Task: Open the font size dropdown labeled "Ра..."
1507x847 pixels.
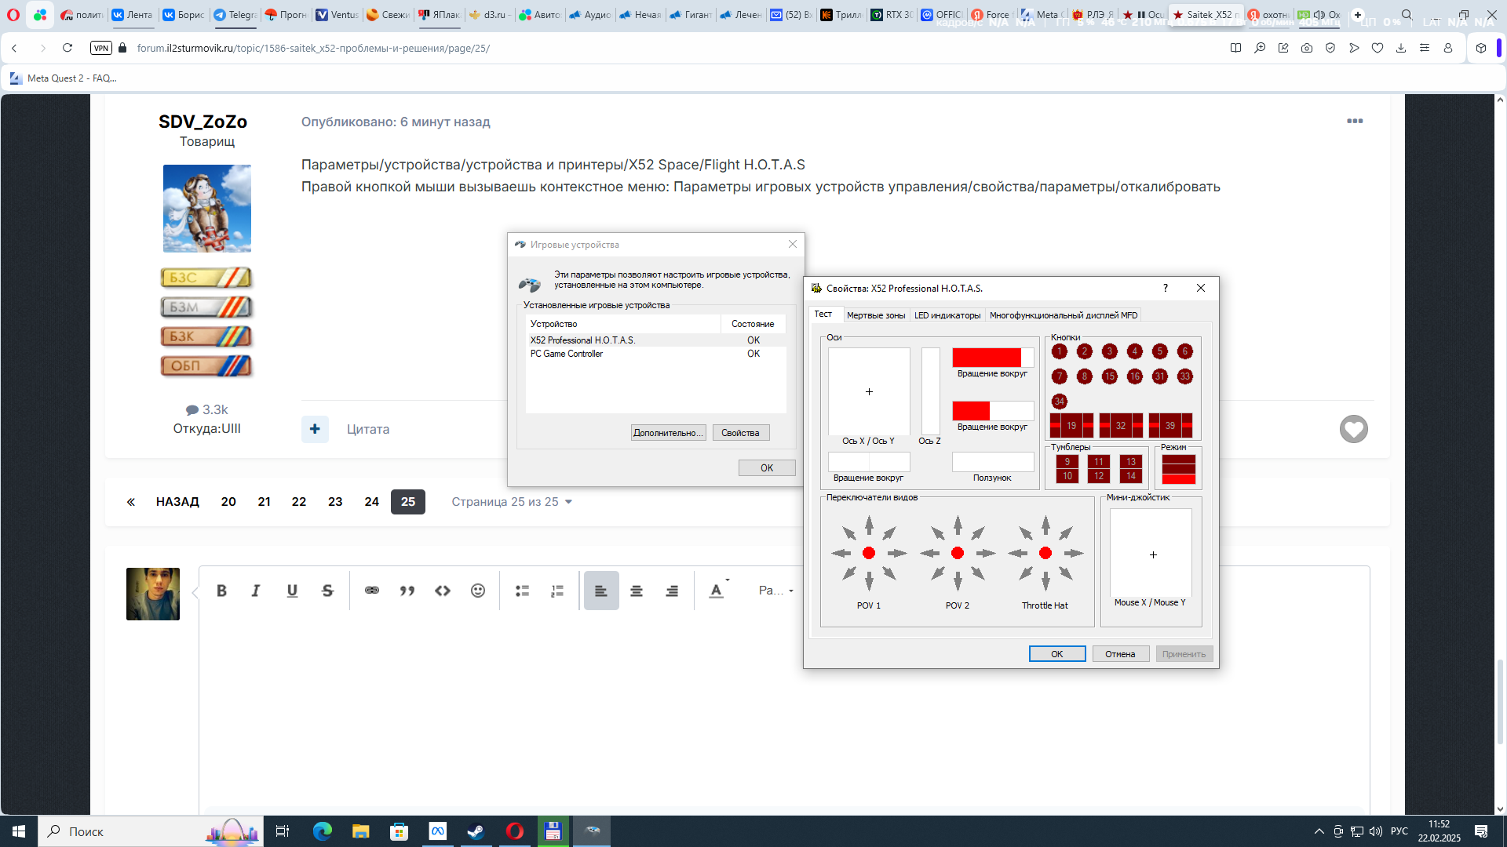Action: click(775, 591)
